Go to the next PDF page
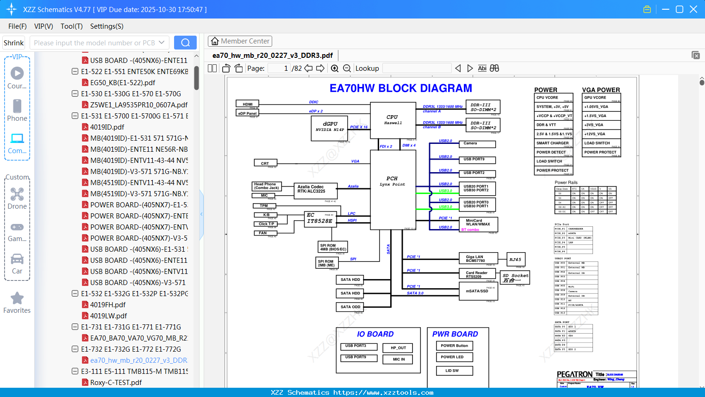705x397 pixels. coord(320,68)
